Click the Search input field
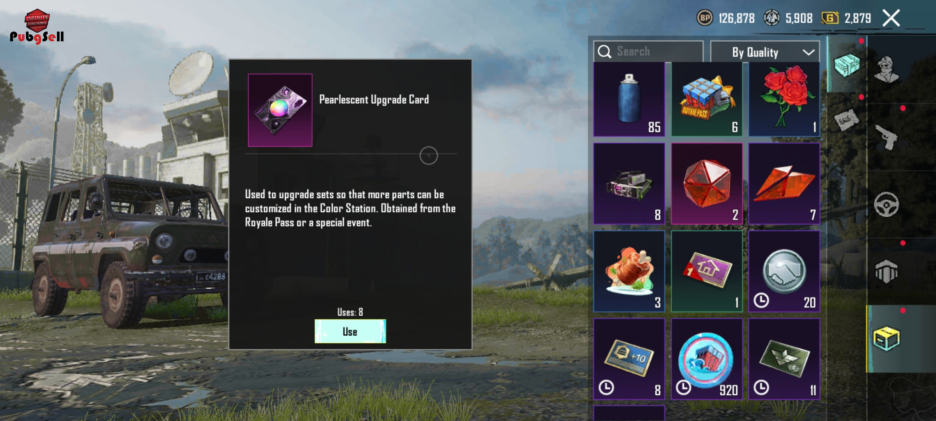The width and height of the screenshot is (936, 421). tap(649, 51)
